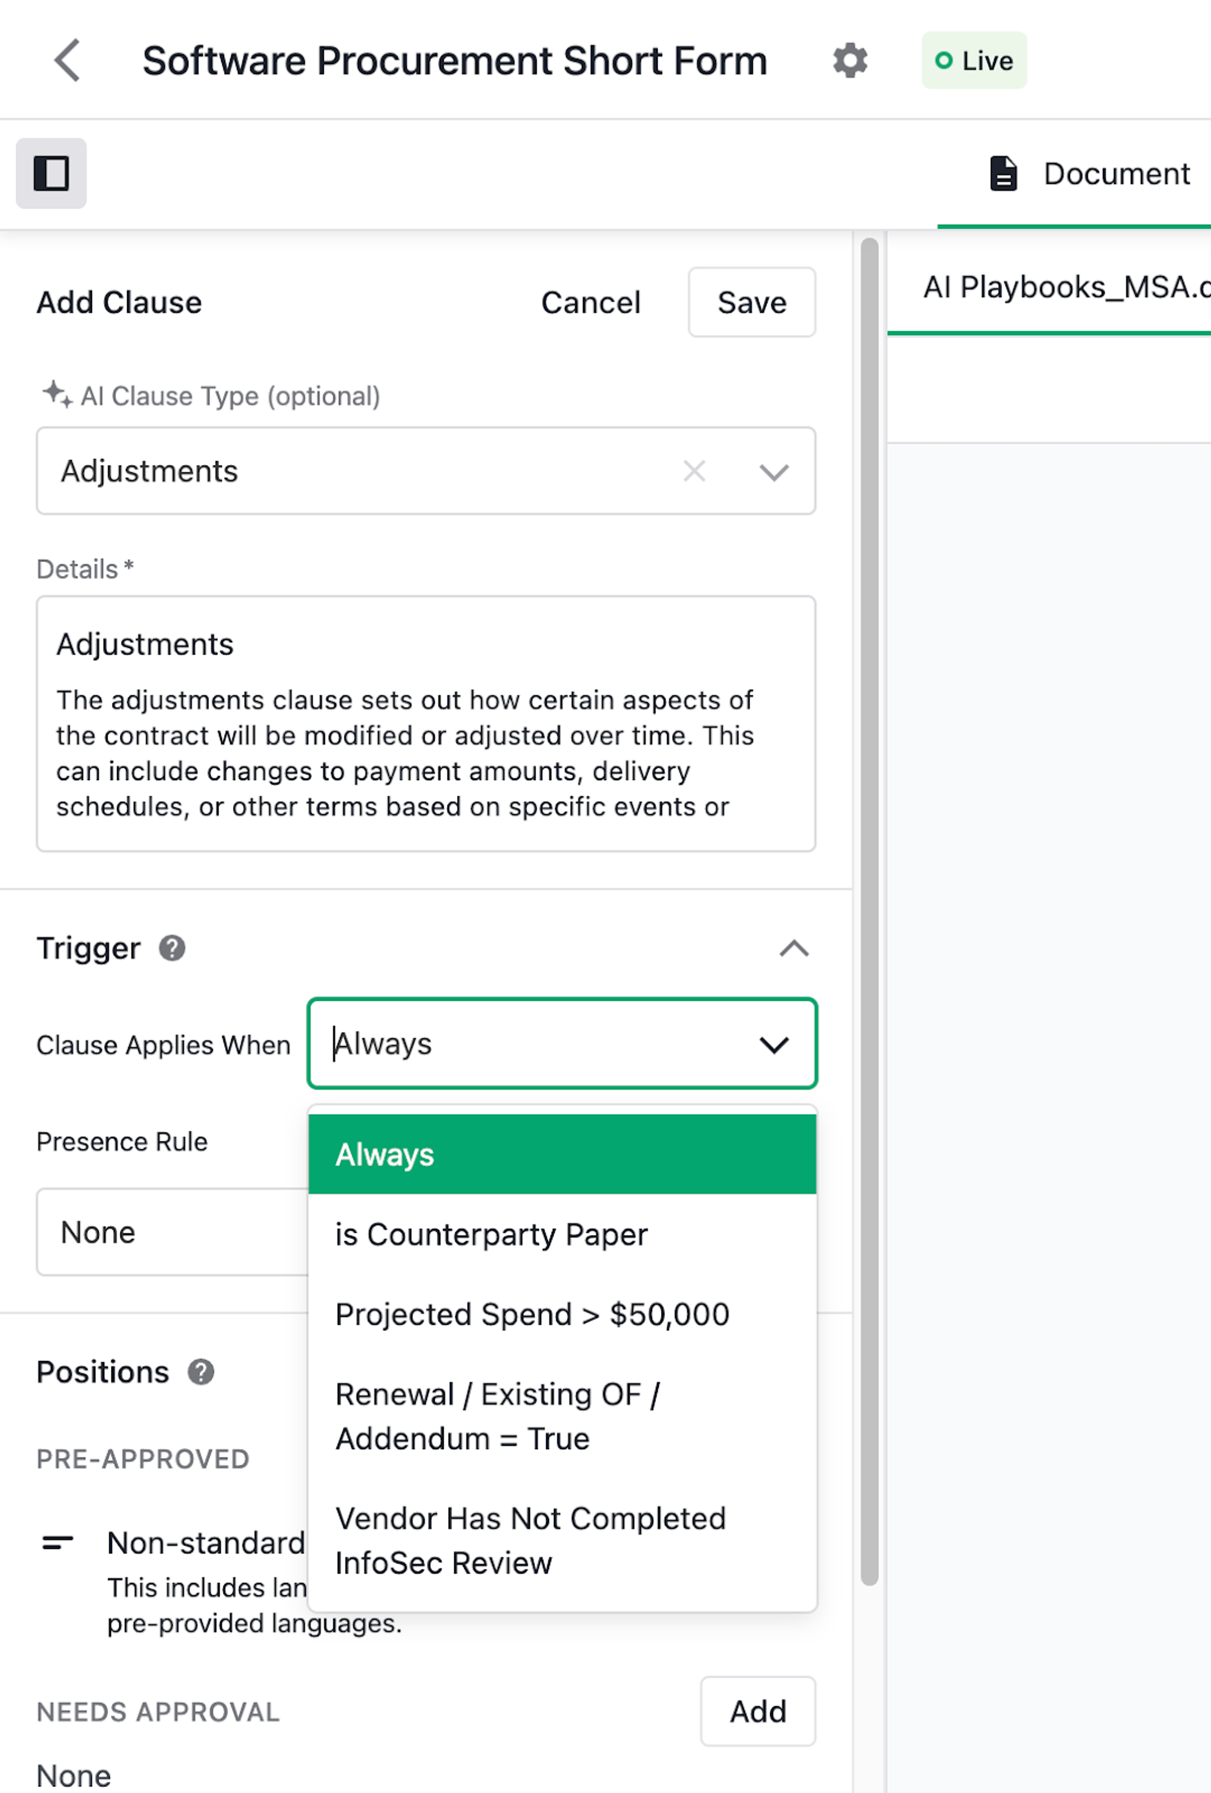Click into the Details text area
The image size is (1211, 1793).
click(426, 724)
